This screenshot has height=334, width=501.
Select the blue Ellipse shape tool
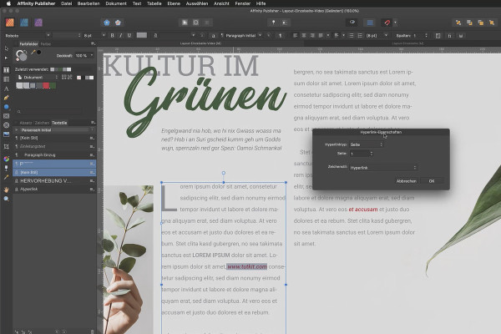[x=6, y=107]
